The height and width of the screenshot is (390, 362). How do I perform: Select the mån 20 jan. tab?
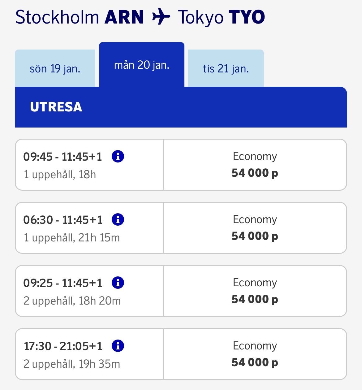tap(142, 65)
